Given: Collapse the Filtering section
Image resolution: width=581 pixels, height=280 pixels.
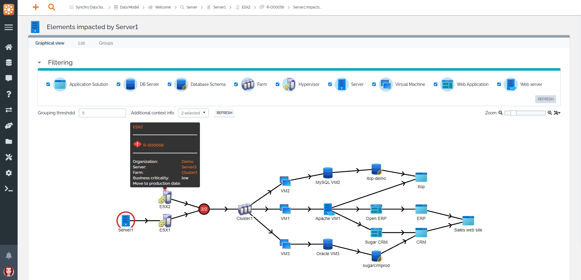Looking at the screenshot, I should (x=39, y=62).
